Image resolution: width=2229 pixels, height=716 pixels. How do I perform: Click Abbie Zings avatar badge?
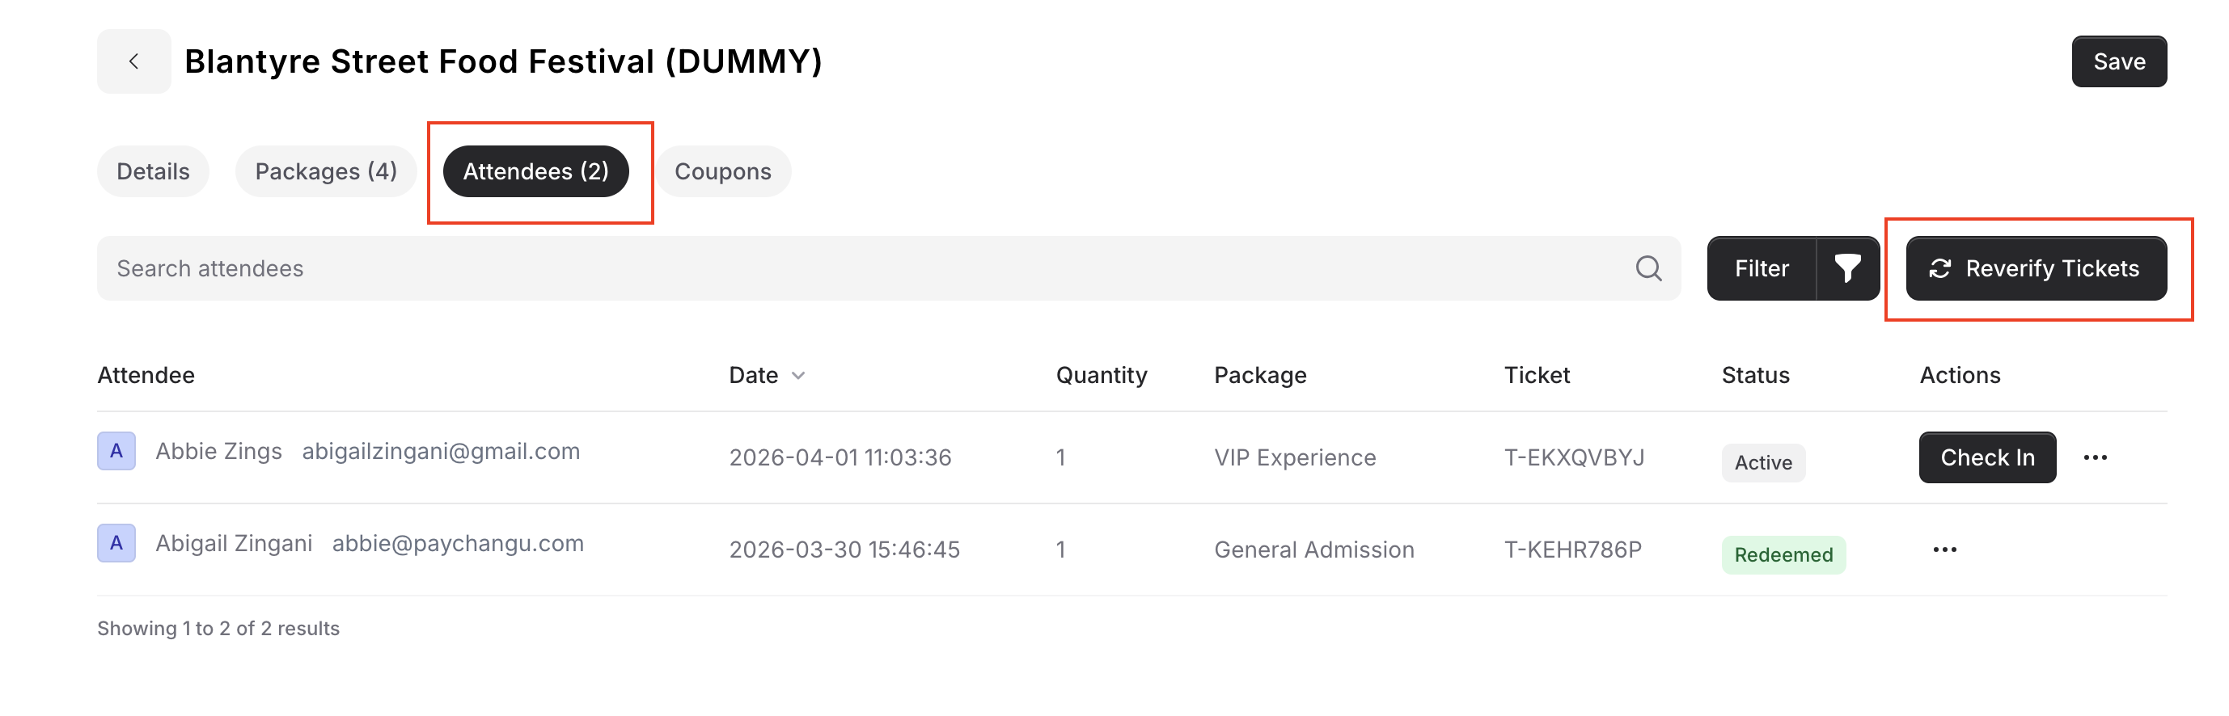click(x=116, y=452)
